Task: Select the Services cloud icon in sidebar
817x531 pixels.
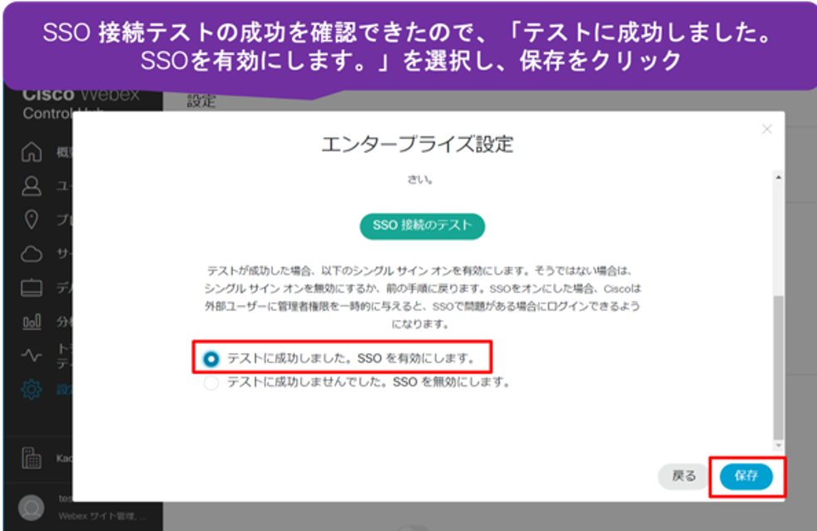Action: 33,254
